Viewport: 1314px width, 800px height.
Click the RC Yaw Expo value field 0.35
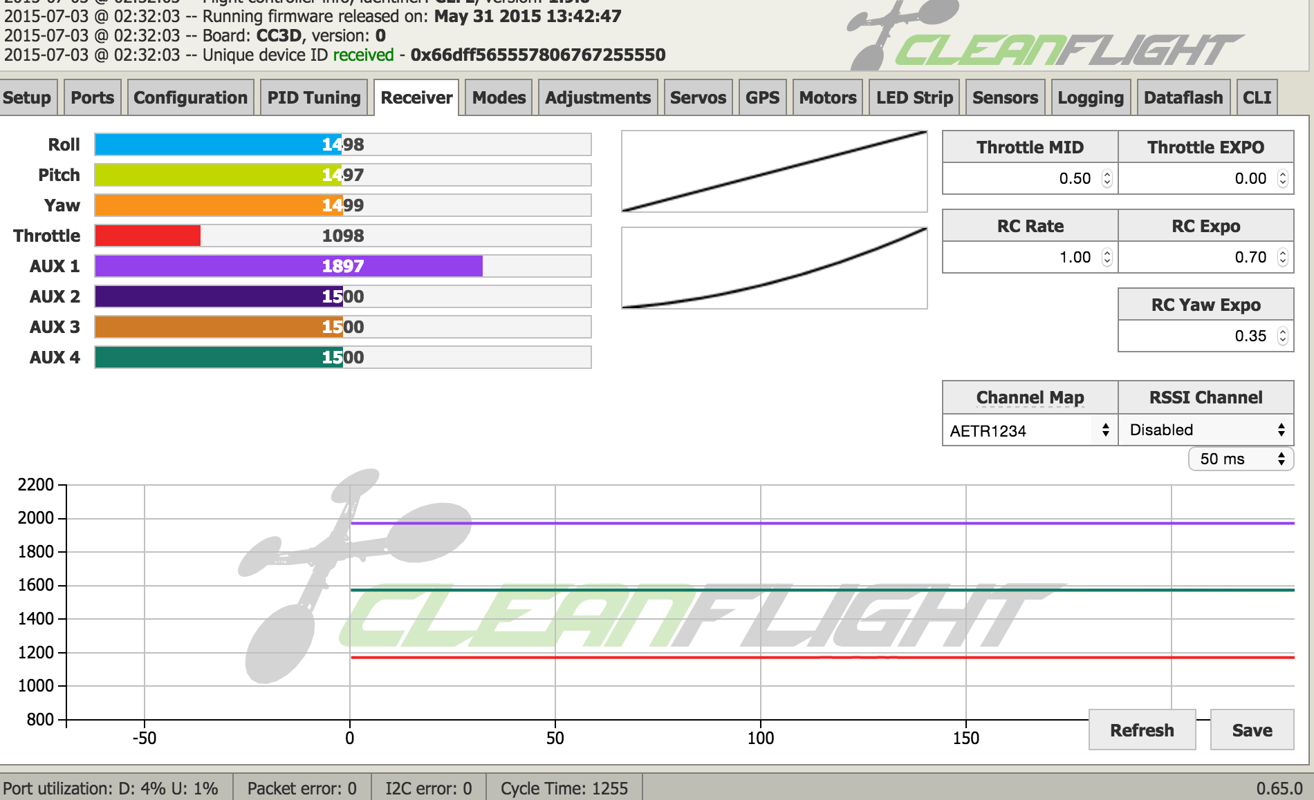point(1205,336)
